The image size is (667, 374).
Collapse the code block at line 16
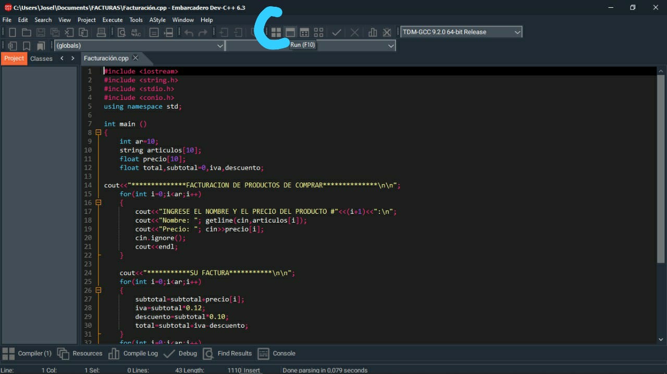97,202
